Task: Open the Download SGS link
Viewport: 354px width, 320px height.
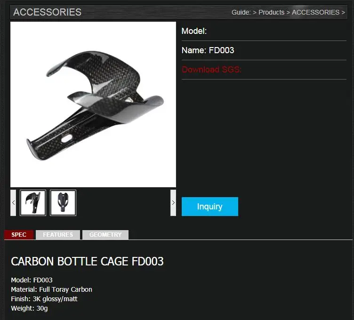Action: pyautogui.click(x=211, y=70)
